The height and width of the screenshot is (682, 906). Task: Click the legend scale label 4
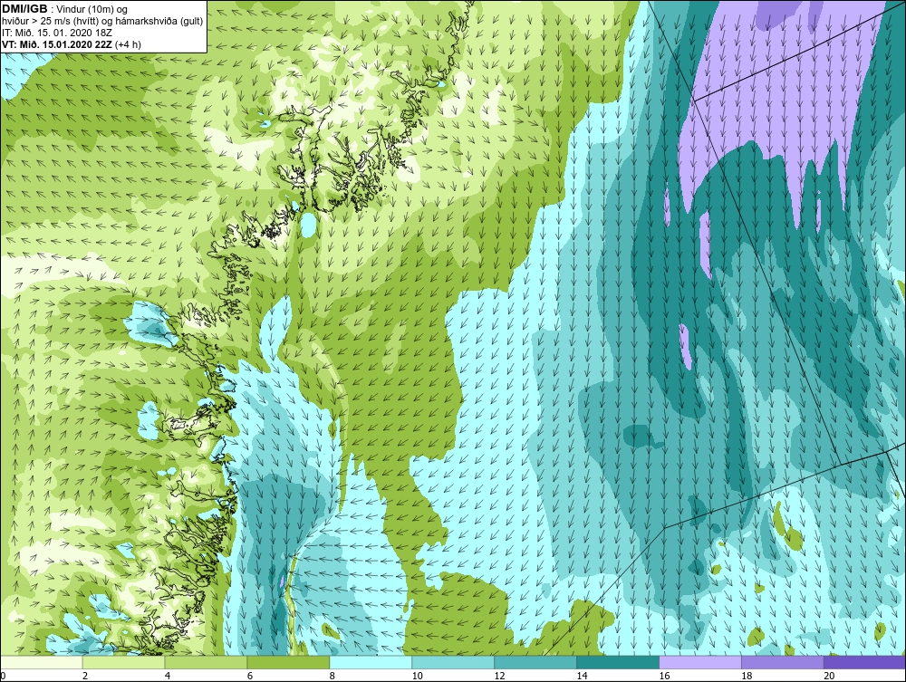click(168, 676)
